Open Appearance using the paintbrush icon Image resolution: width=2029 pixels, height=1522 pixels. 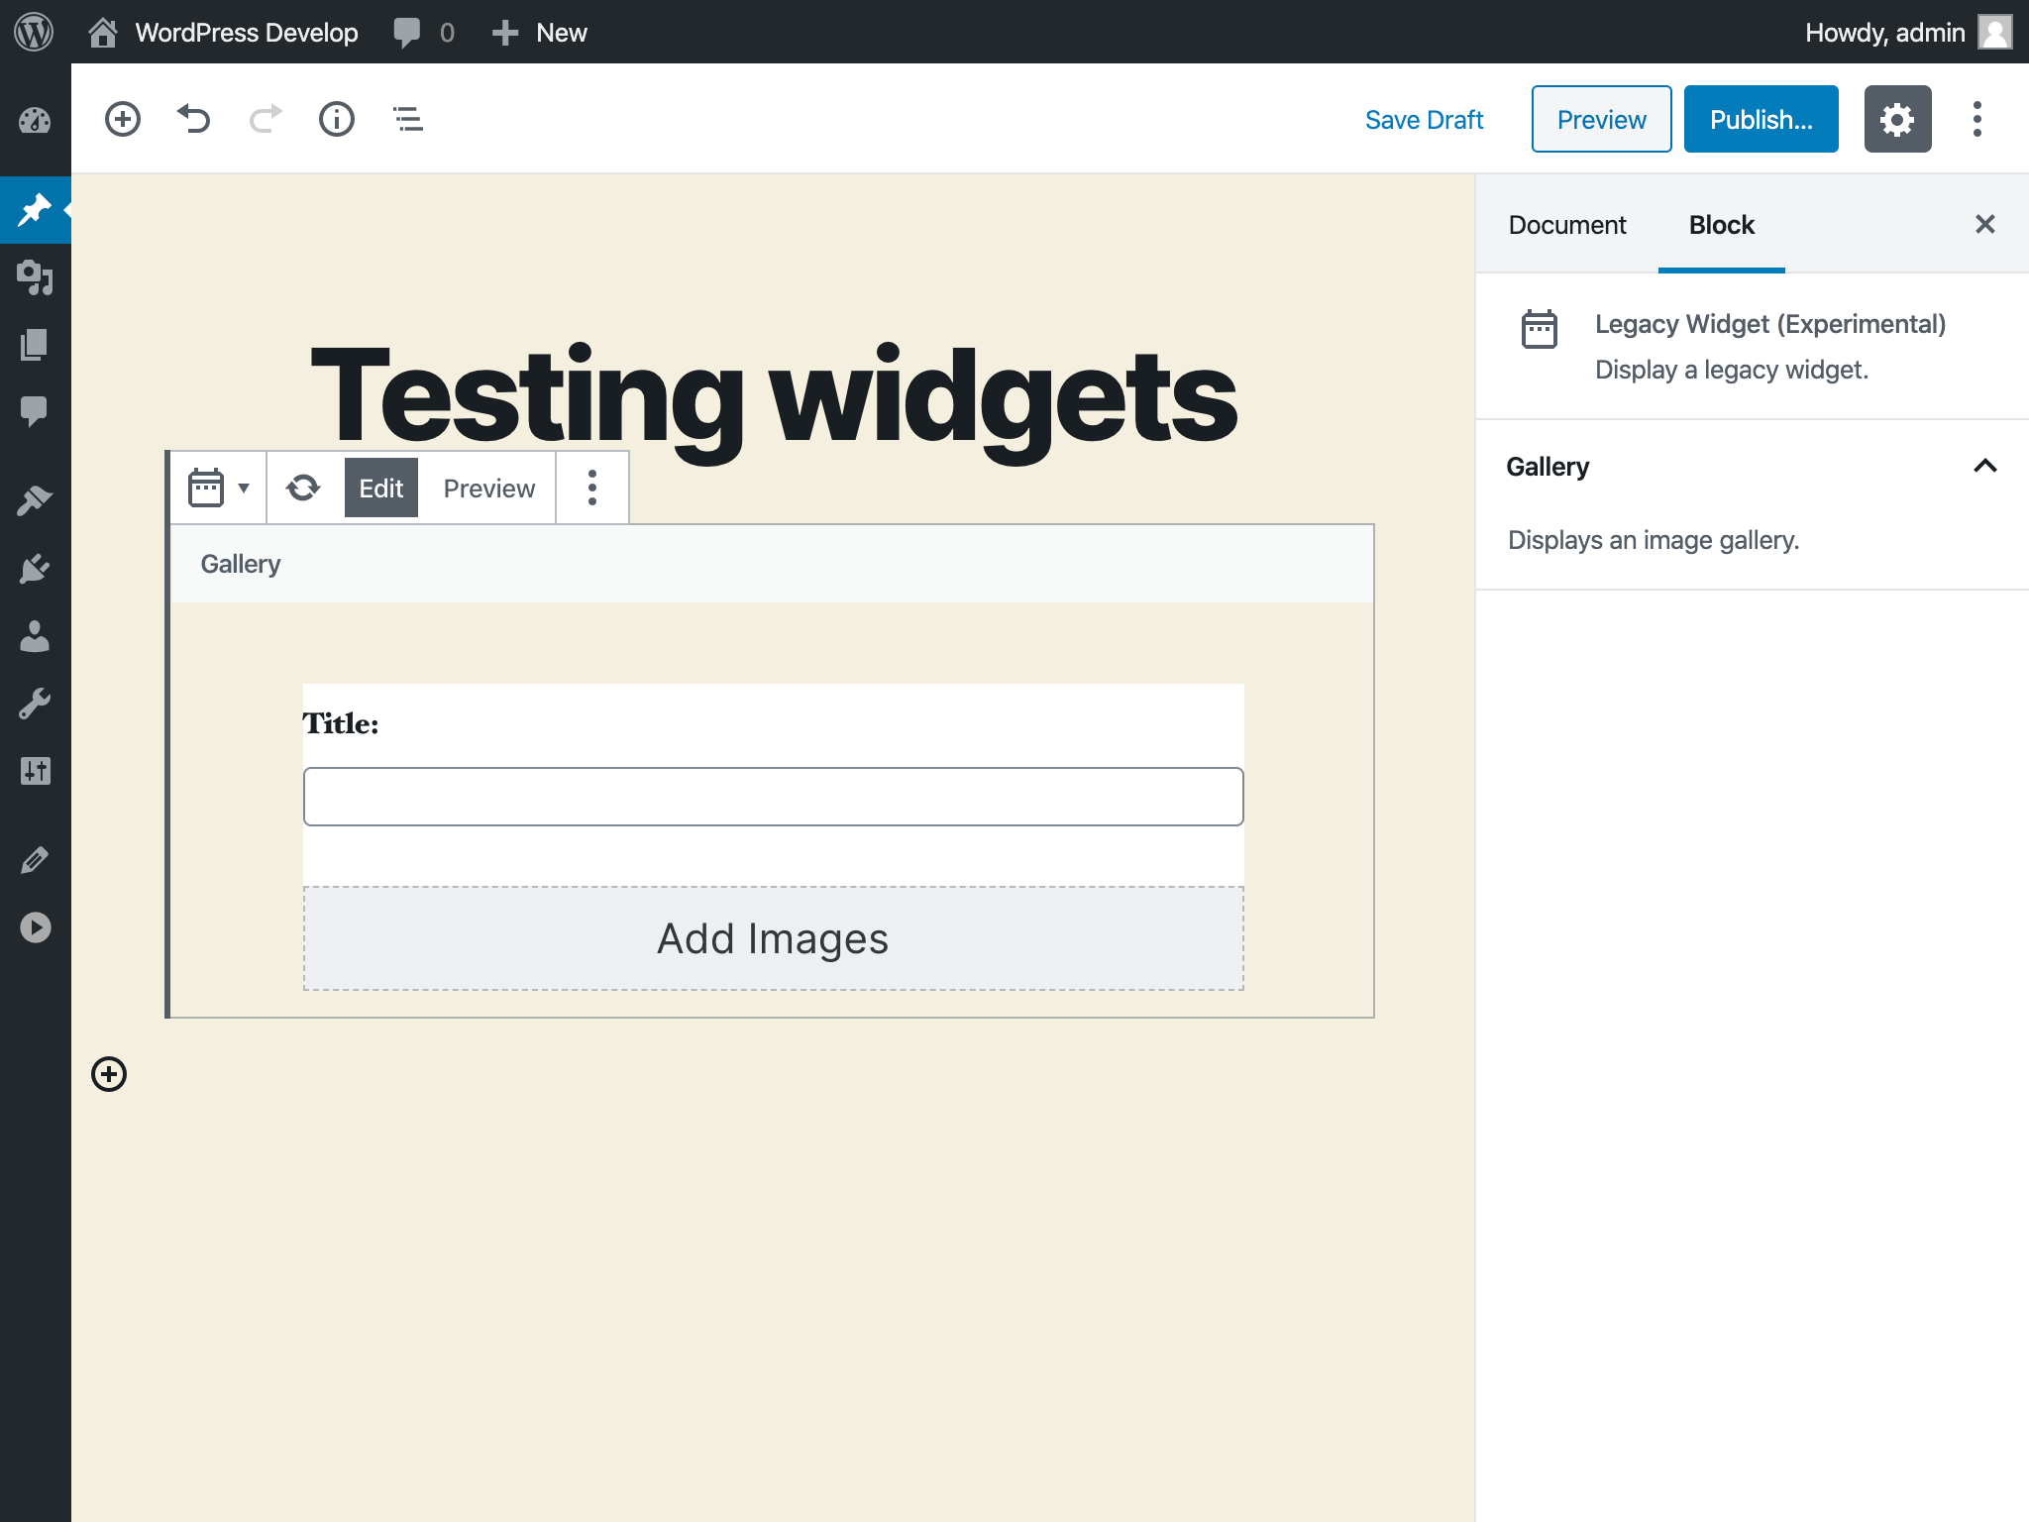[36, 500]
